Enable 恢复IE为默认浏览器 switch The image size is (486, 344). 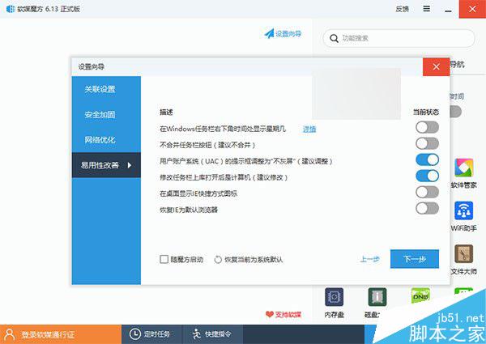(x=427, y=209)
